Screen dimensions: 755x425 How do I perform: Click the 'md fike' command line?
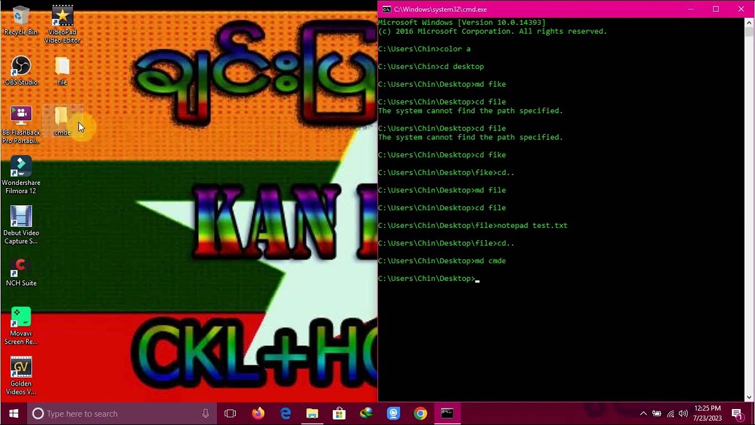point(442,84)
